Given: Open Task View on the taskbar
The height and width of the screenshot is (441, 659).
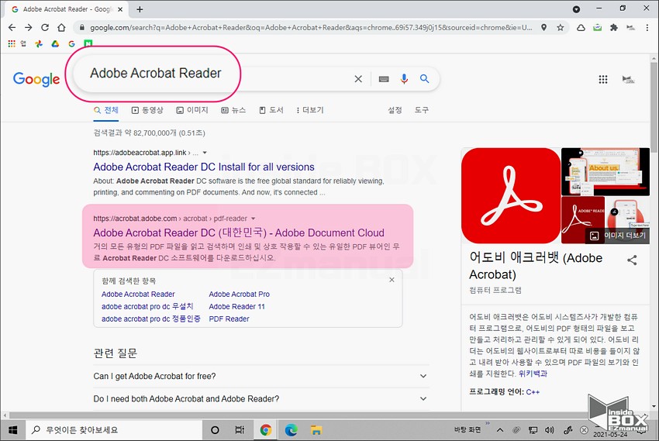Looking at the screenshot, I should [x=240, y=430].
